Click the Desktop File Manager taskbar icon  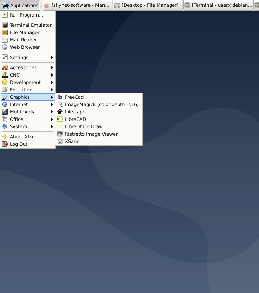pyautogui.click(x=117, y=5)
